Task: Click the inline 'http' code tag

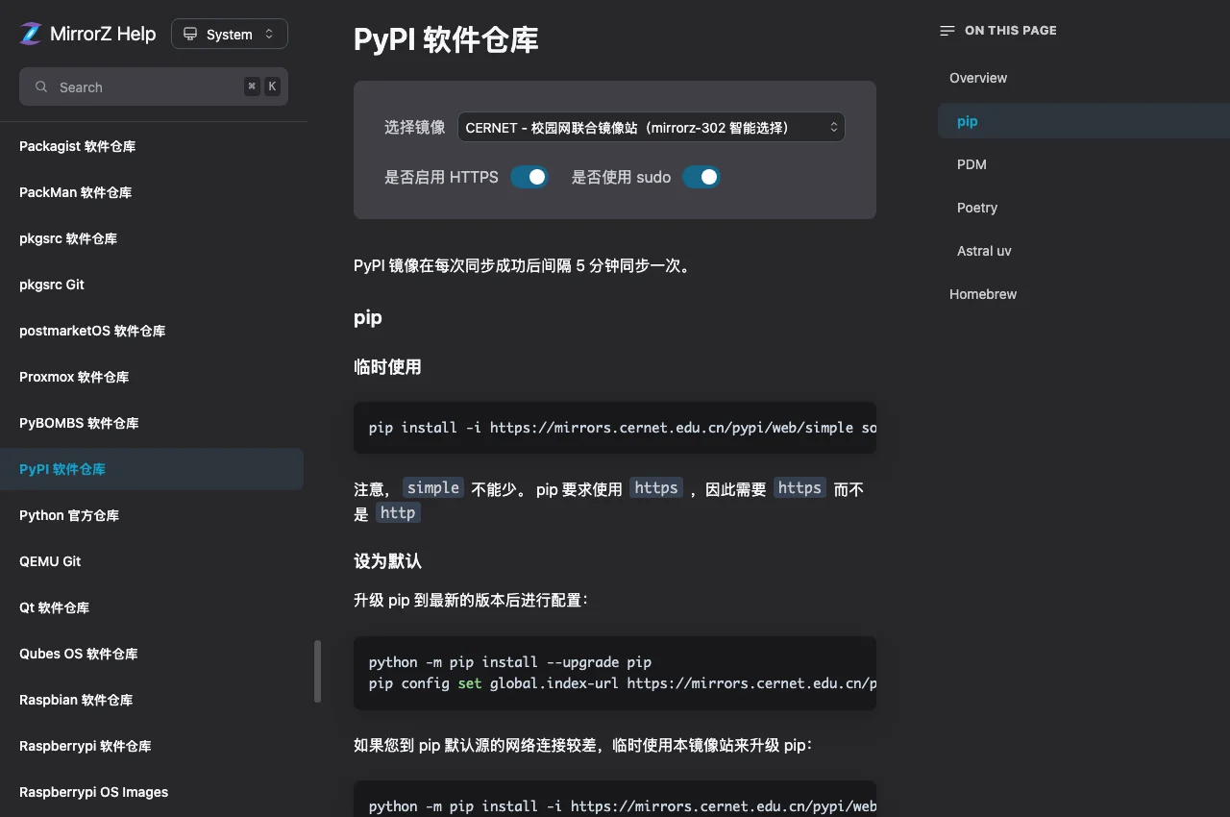Action: [x=398, y=512]
